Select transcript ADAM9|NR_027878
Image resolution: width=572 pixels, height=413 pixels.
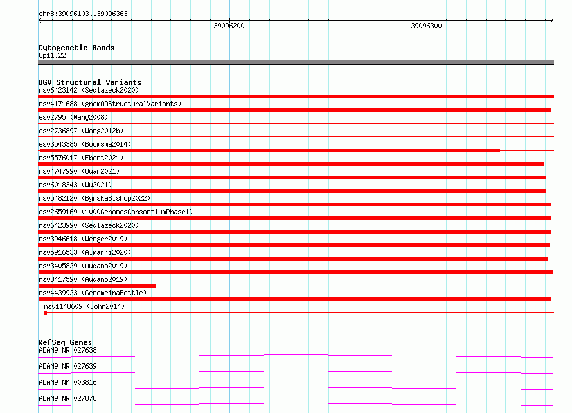[67, 398]
